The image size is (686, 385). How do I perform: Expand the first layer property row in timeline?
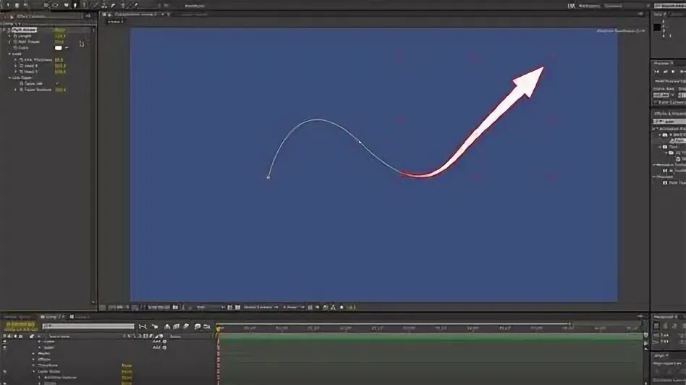pyautogui.click(x=39, y=342)
